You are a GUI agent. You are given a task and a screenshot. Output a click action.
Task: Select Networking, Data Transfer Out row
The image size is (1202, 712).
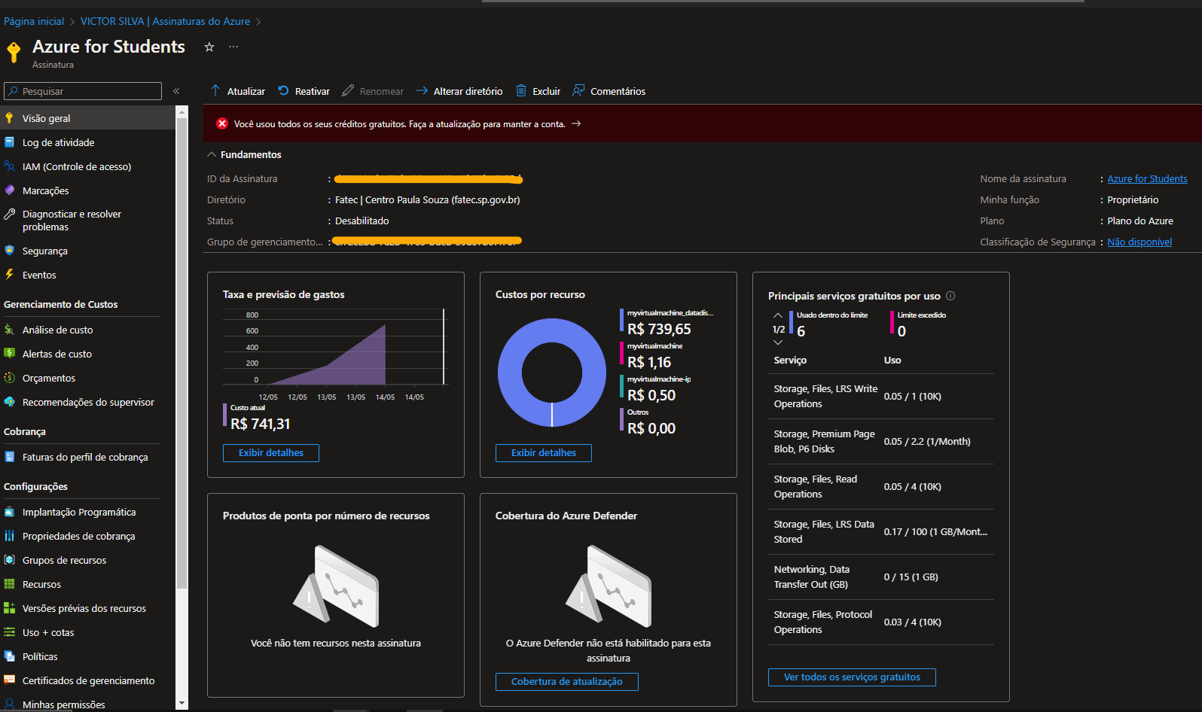(x=881, y=577)
